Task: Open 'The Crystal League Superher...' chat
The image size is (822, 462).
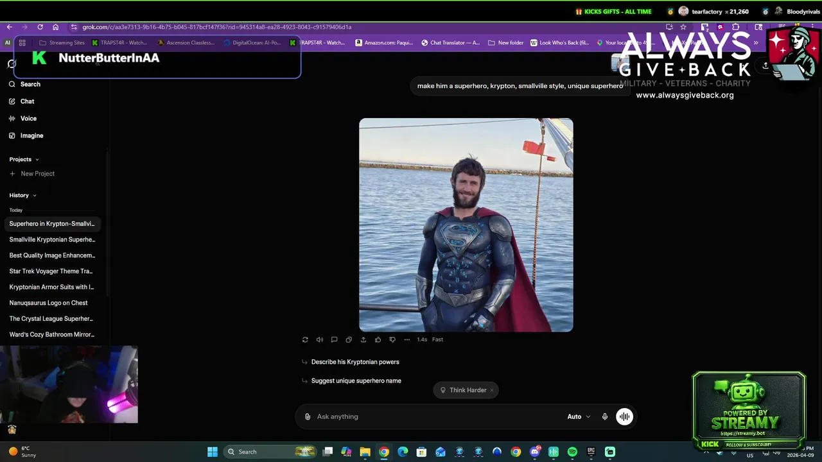Action: coord(52,318)
